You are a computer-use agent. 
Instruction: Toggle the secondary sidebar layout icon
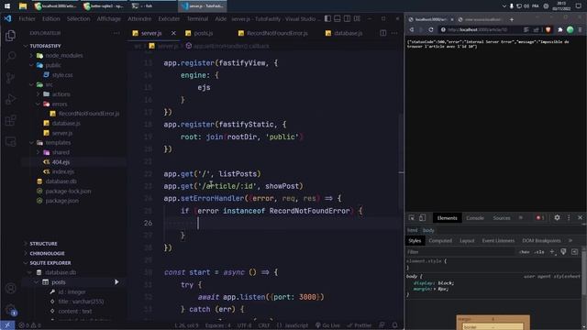[x=347, y=18]
